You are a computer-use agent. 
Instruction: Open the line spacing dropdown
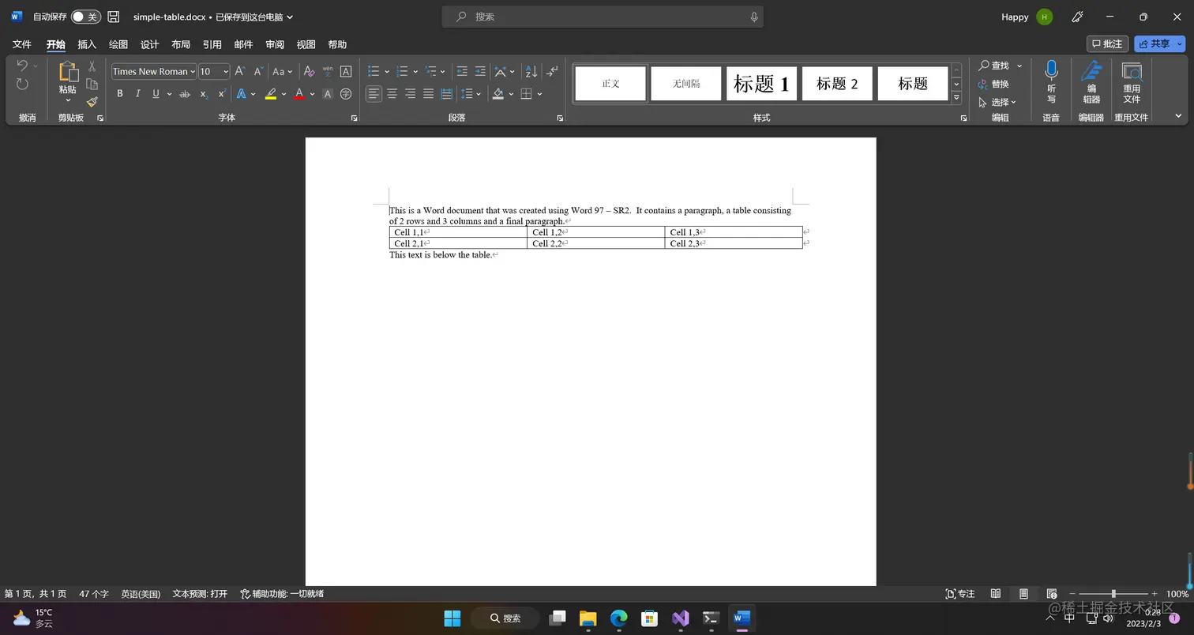(479, 94)
